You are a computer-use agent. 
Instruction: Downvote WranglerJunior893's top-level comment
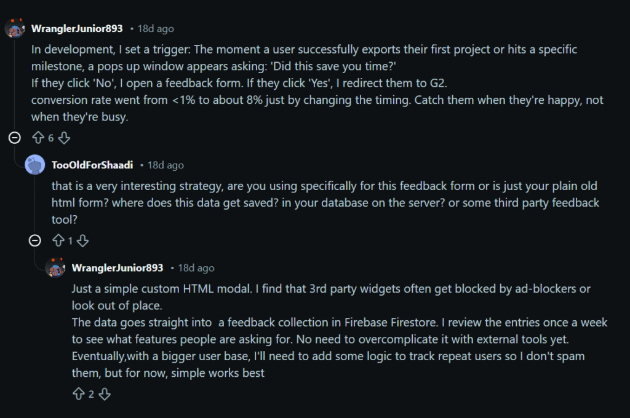[63, 138]
